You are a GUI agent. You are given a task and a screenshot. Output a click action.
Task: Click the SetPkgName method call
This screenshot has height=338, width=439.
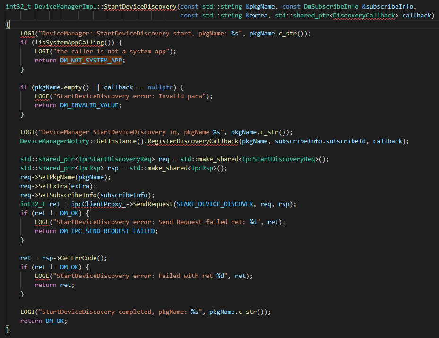(x=58, y=177)
